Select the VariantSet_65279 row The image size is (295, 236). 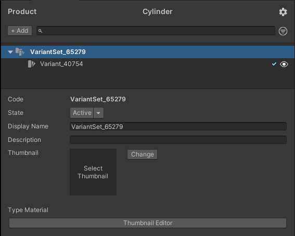148,52
